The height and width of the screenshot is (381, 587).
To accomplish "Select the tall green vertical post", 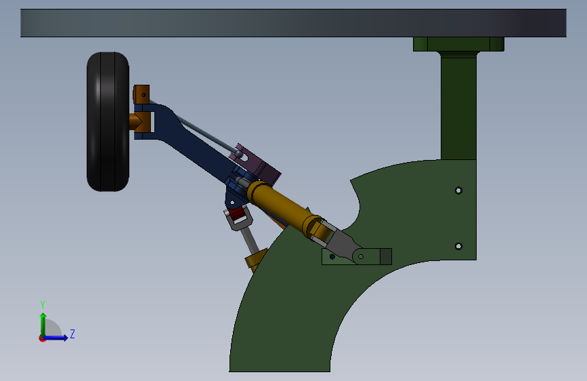I will click(458, 107).
